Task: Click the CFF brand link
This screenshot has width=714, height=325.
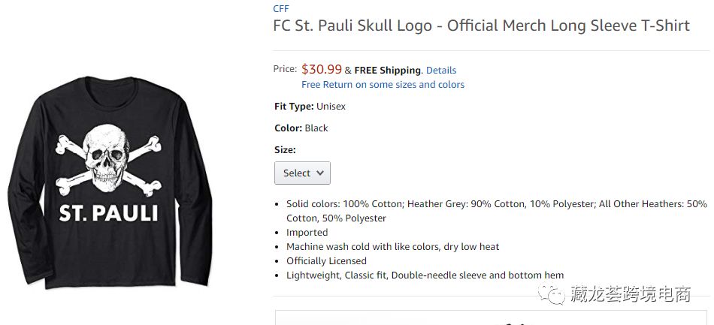Action: (x=280, y=8)
